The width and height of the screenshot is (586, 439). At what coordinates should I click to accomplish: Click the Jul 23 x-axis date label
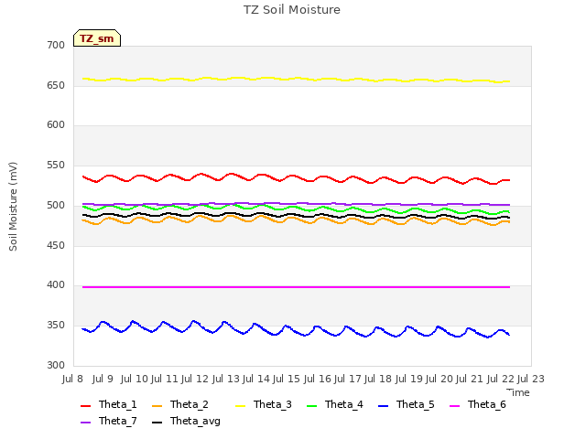(531, 379)
